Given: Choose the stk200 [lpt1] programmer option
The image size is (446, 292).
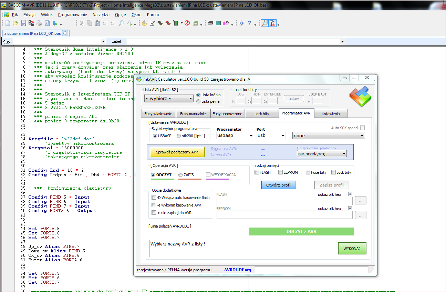Looking at the screenshot, I should click(178, 136).
